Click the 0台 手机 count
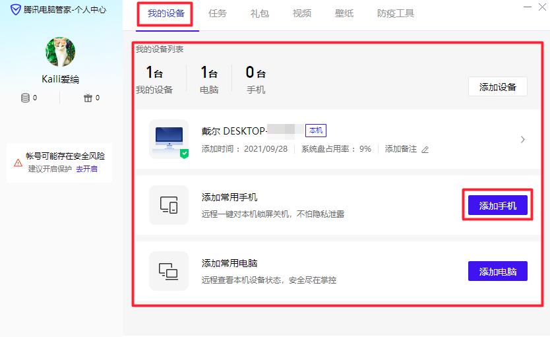The width and height of the screenshot is (550, 337). click(x=255, y=80)
